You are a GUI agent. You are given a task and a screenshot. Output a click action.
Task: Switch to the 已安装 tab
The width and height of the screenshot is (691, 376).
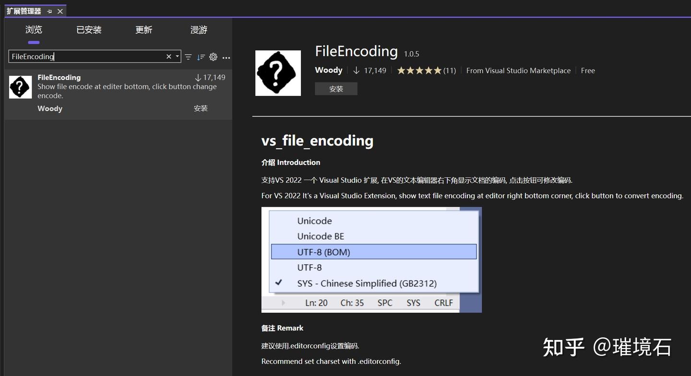[88, 30]
